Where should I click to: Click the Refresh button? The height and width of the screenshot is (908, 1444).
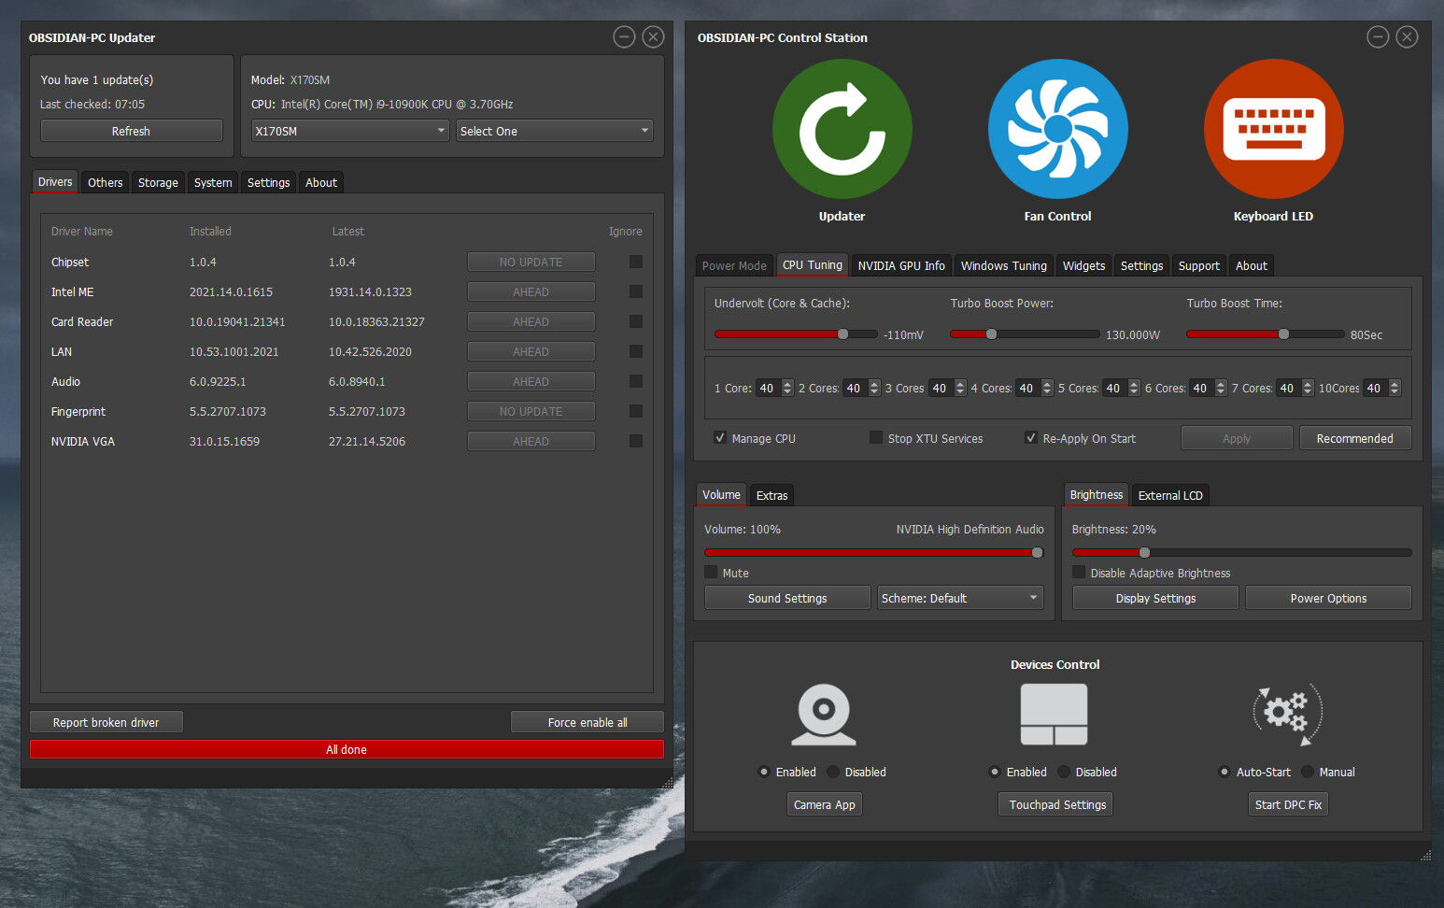(x=131, y=131)
